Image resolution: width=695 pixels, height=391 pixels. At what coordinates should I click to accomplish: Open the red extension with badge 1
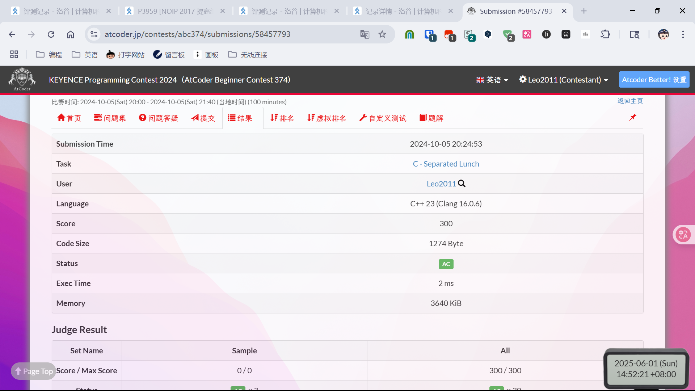pyautogui.click(x=449, y=35)
